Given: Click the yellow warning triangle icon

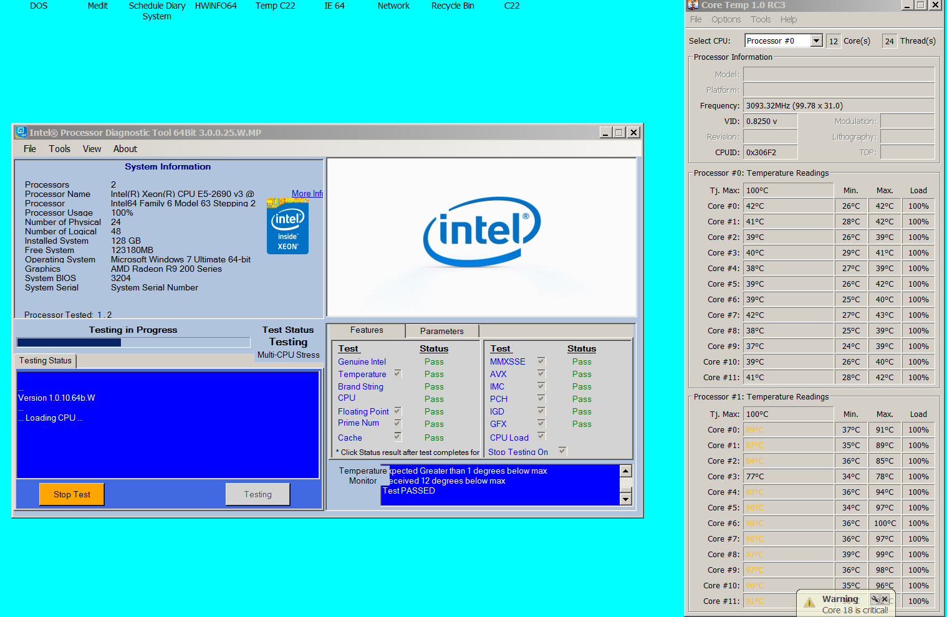Looking at the screenshot, I should (809, 602).
